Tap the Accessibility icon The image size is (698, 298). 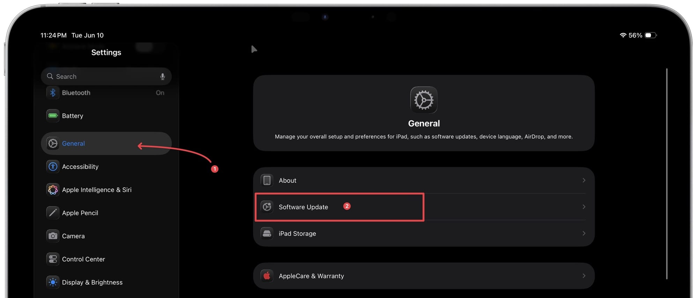pos(53,167)
